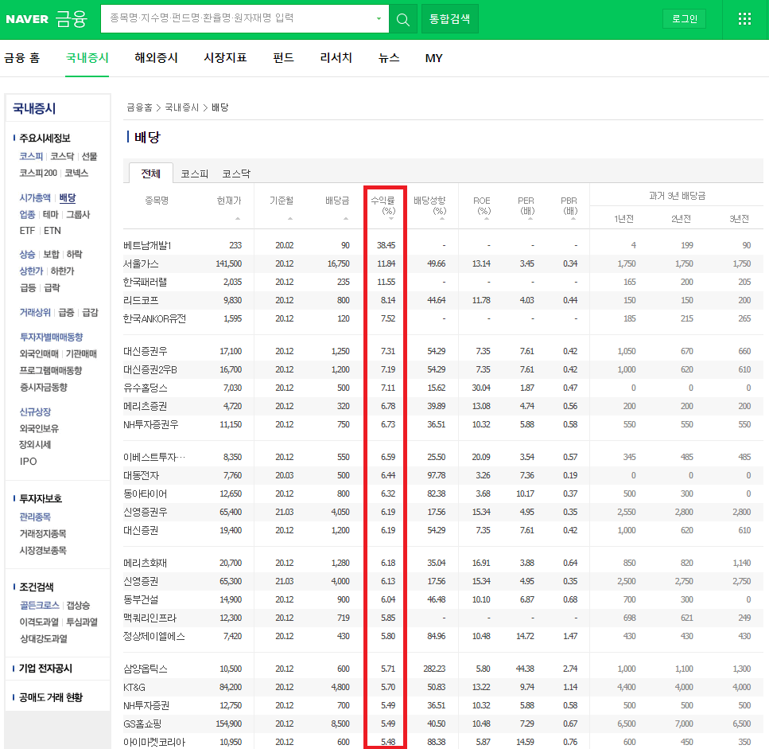Click 업종 sidebar link
Viewport: 769px width, 749px height.
coord(28,214)
